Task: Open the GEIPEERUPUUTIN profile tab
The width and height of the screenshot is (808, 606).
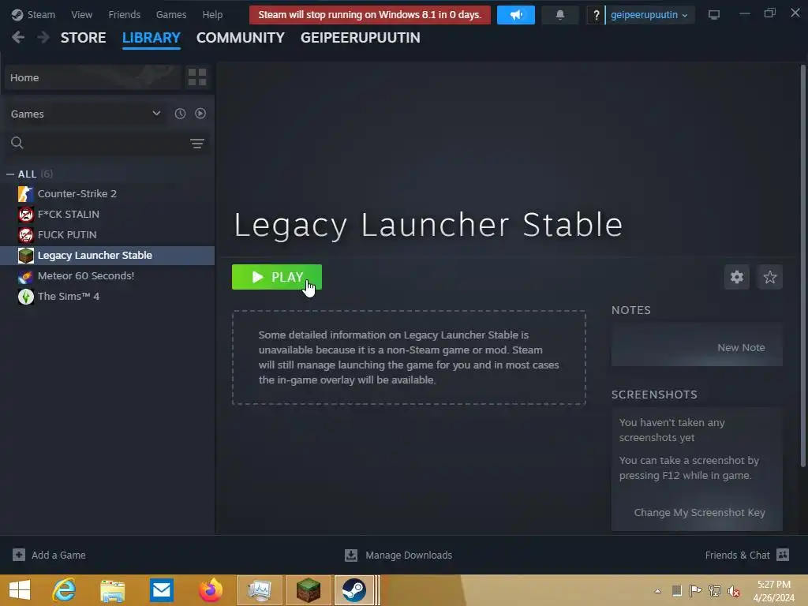Action: tap(360, 38)
